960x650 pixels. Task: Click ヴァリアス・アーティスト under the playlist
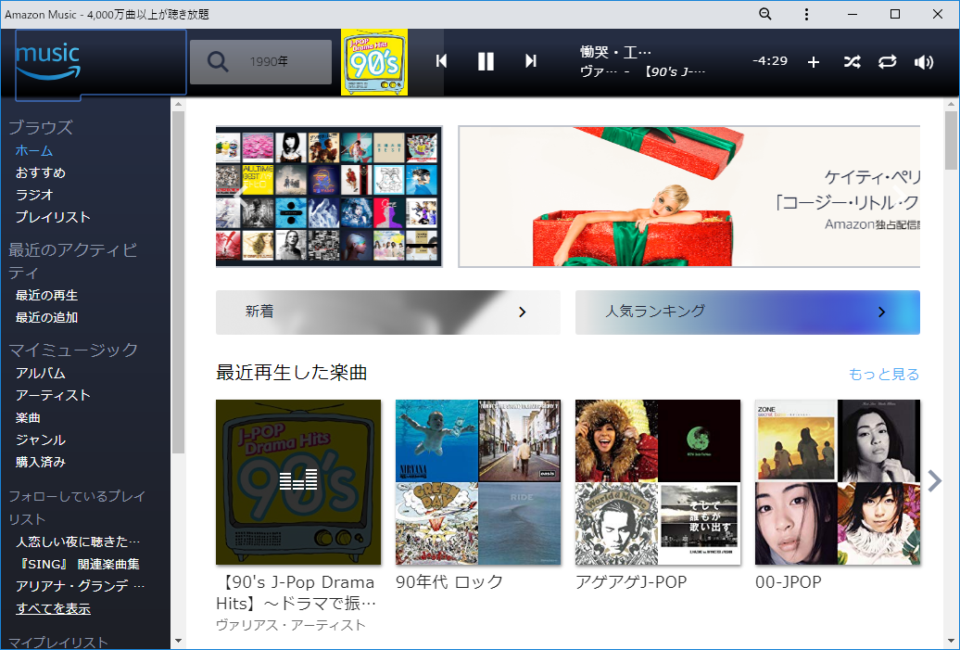[x=291, y=625]
